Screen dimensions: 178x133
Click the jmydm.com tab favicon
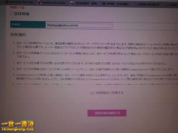tap(39, 3)
